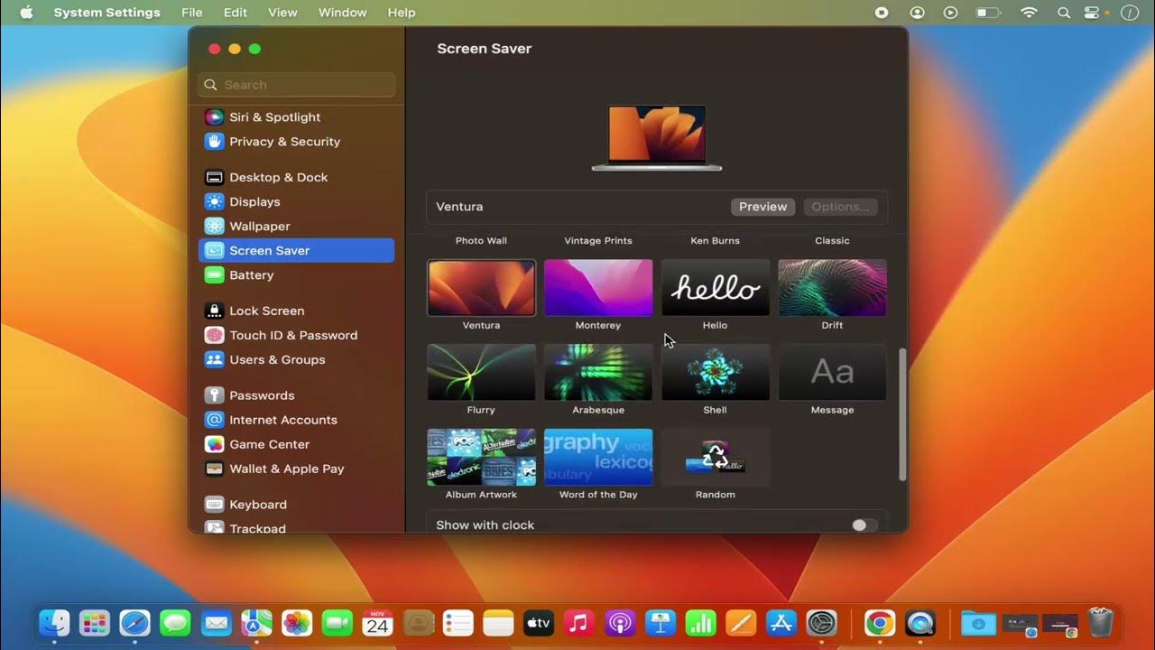Select the Word of the Day thumbnail
The image size is (1155, 650).
(598, 457)
